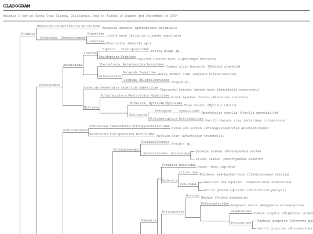The height and width of the screenshot is (234, 313).
Task: Click the Scorpaeniformes order label
Action: 155,142
